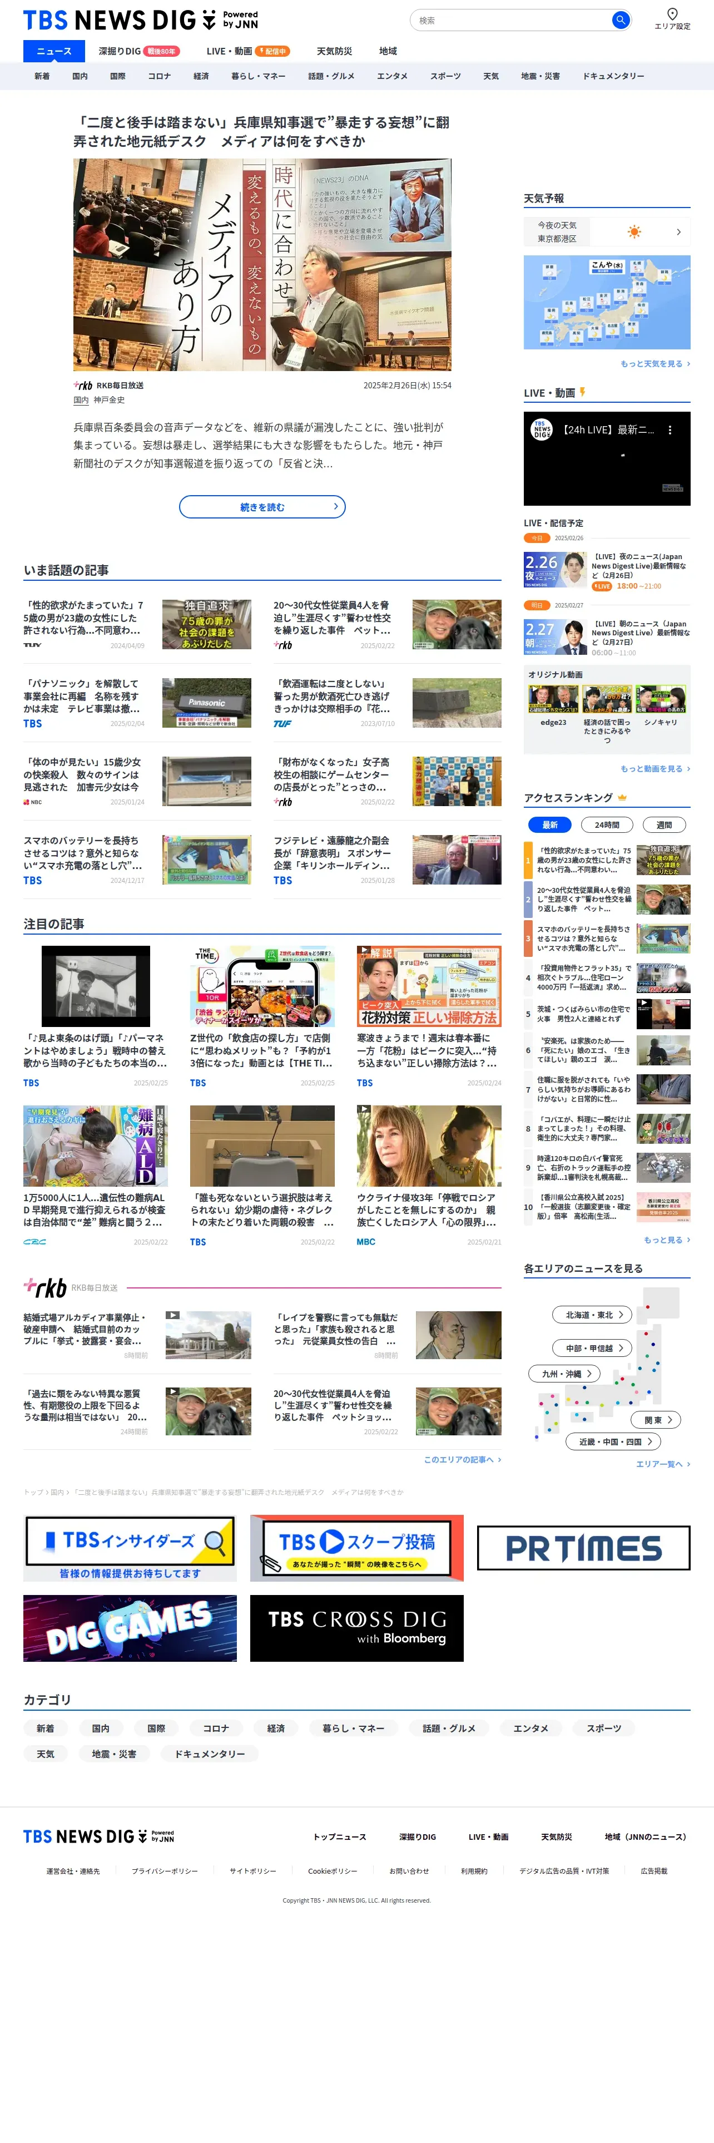The width and height of the screenshot is (714, 2143).
Task: Open TBS Scoop submission banner
Action: [356, 1548]
